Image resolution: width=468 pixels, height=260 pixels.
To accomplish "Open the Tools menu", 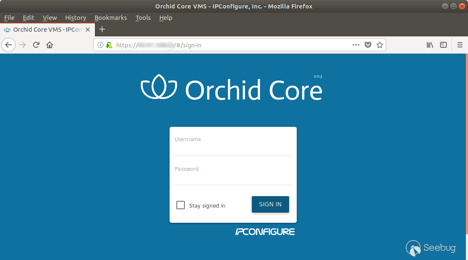I will point(143,18).
